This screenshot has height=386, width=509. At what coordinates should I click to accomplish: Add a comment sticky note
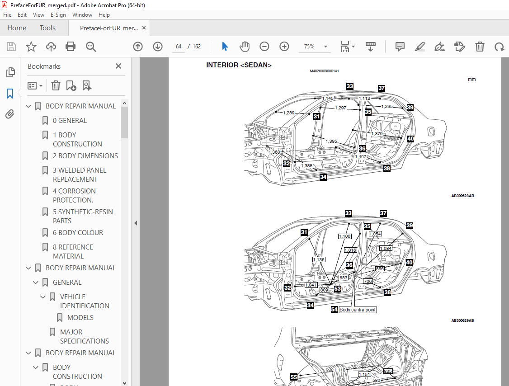[x=400, y=47]
